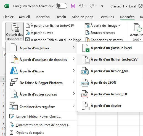The width and height of the screenshot is (143, 136).
Task: Open the undo history dropdown arrow
Action: (86, 6)
